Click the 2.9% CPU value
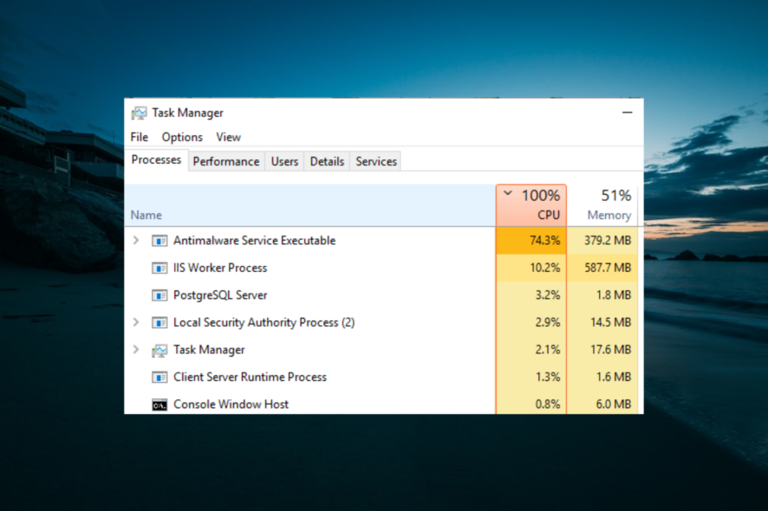 (x=548, y=322)
